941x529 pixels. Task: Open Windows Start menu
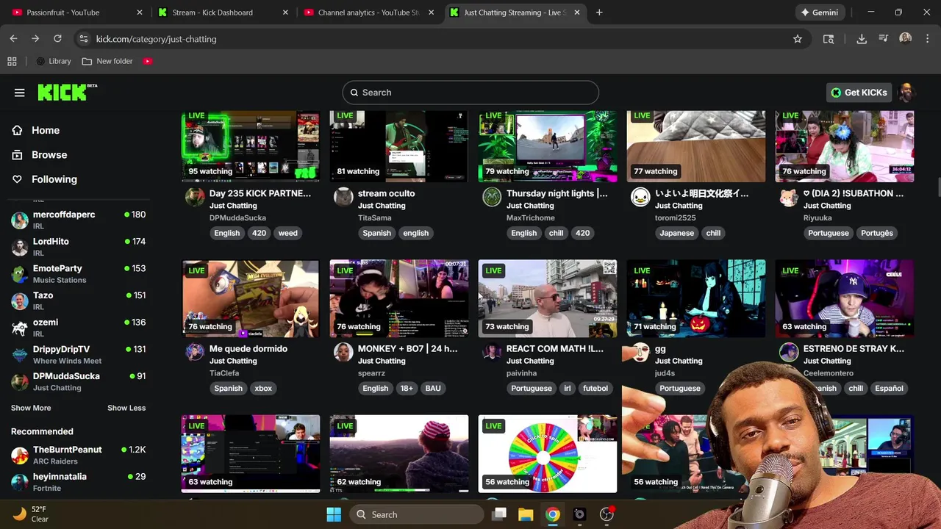(334, 514)
